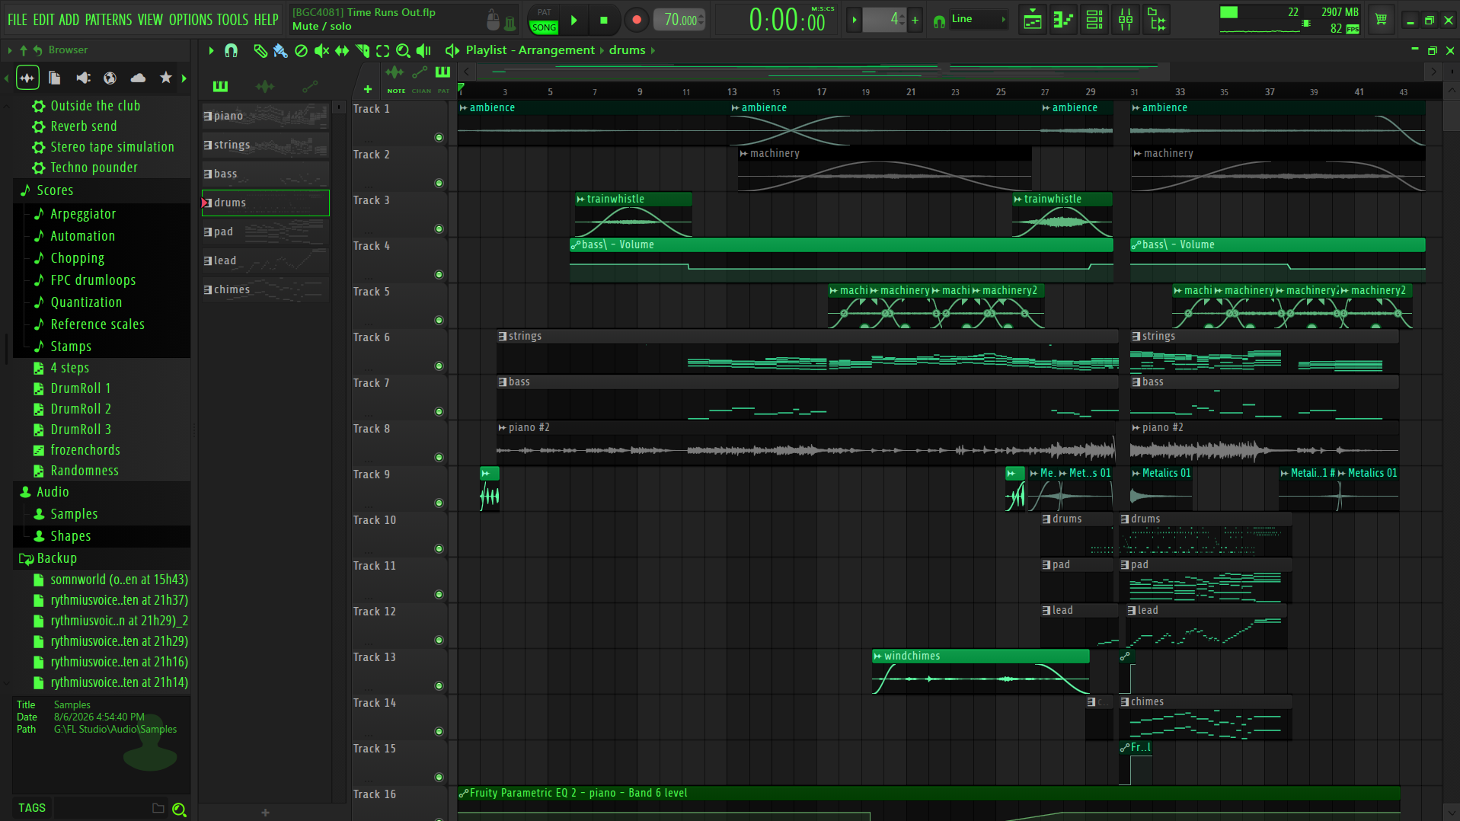The height and width of the screenshot is (821, 1460).
Task: Open pattern selector arrow beside pattern number
Action: (855, 20)
